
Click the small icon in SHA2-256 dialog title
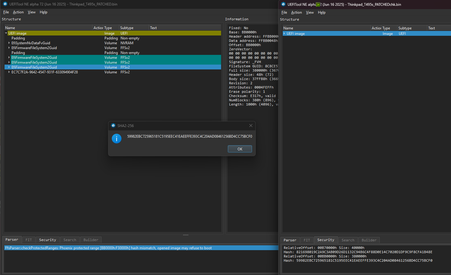coord(113,126)
